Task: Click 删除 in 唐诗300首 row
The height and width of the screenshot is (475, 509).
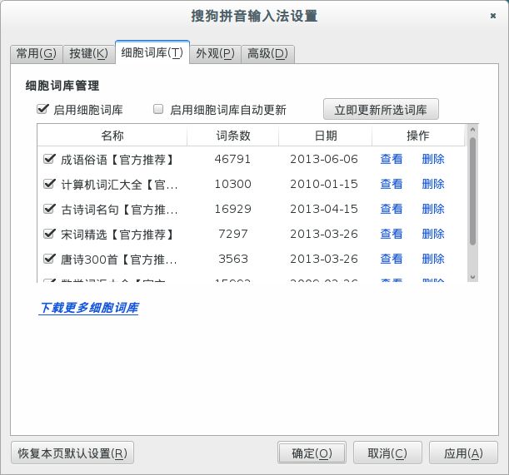Action: [x=433, y=259]
